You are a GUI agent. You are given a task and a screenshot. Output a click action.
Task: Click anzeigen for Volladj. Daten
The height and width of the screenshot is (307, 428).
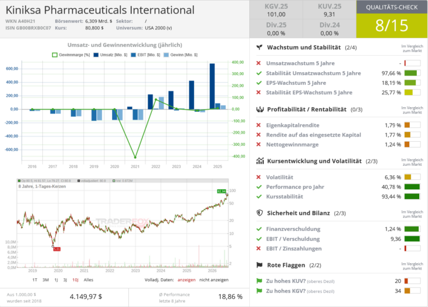[x=186, y=279]
